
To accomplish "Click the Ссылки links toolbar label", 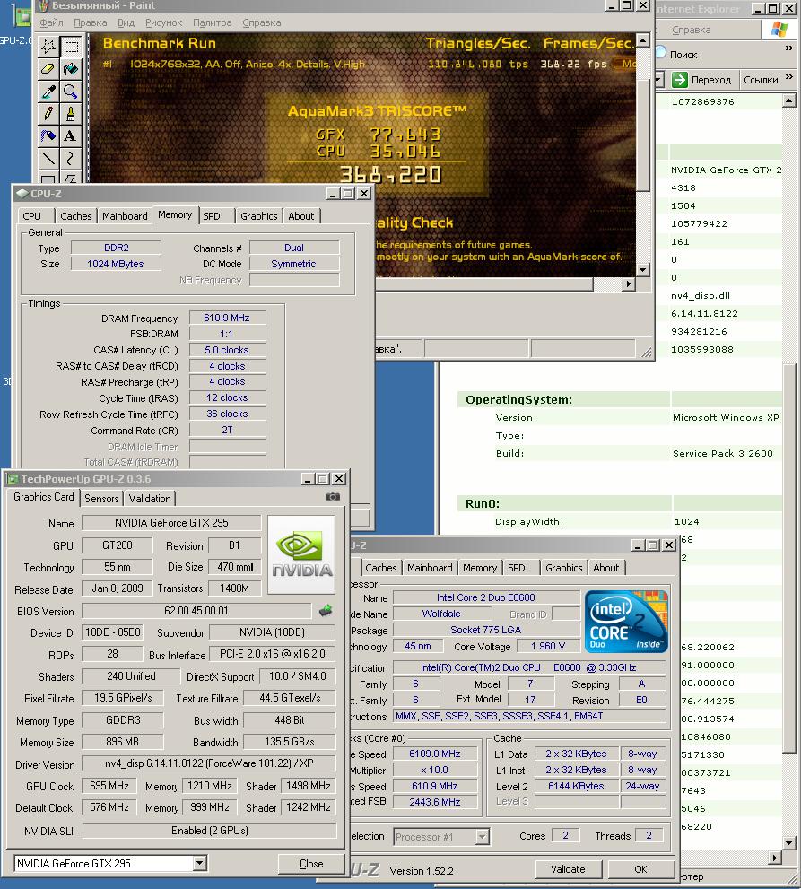I will 761,80.
